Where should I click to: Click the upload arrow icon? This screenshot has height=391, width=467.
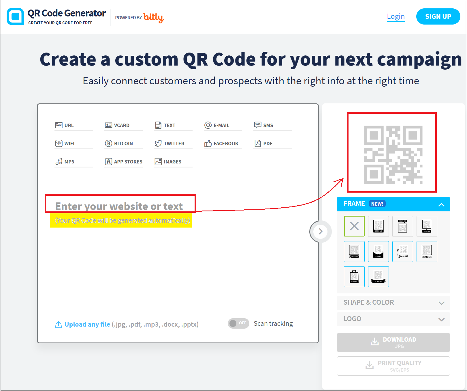click(59, 325)
